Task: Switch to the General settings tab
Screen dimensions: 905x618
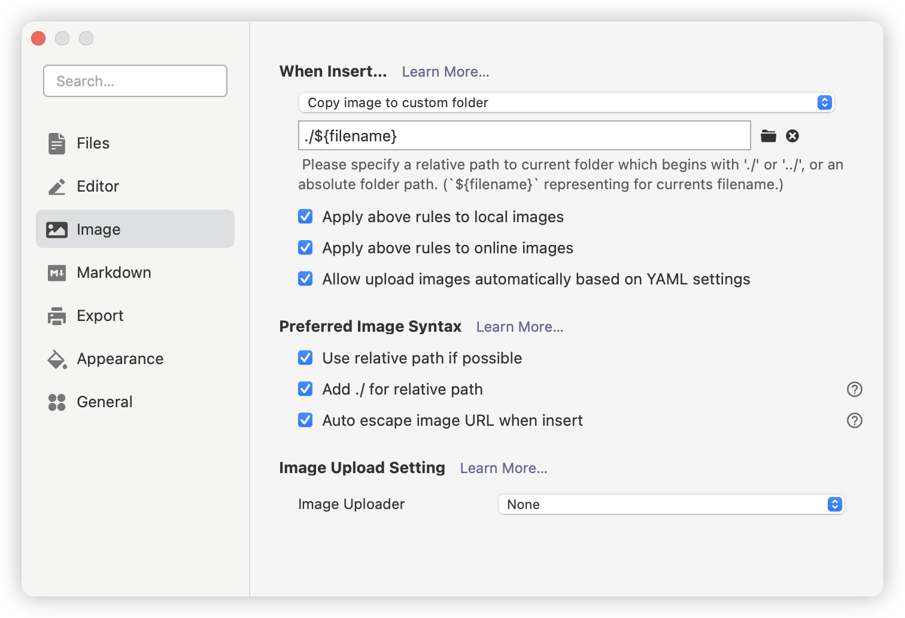Action: coord(105,402)
